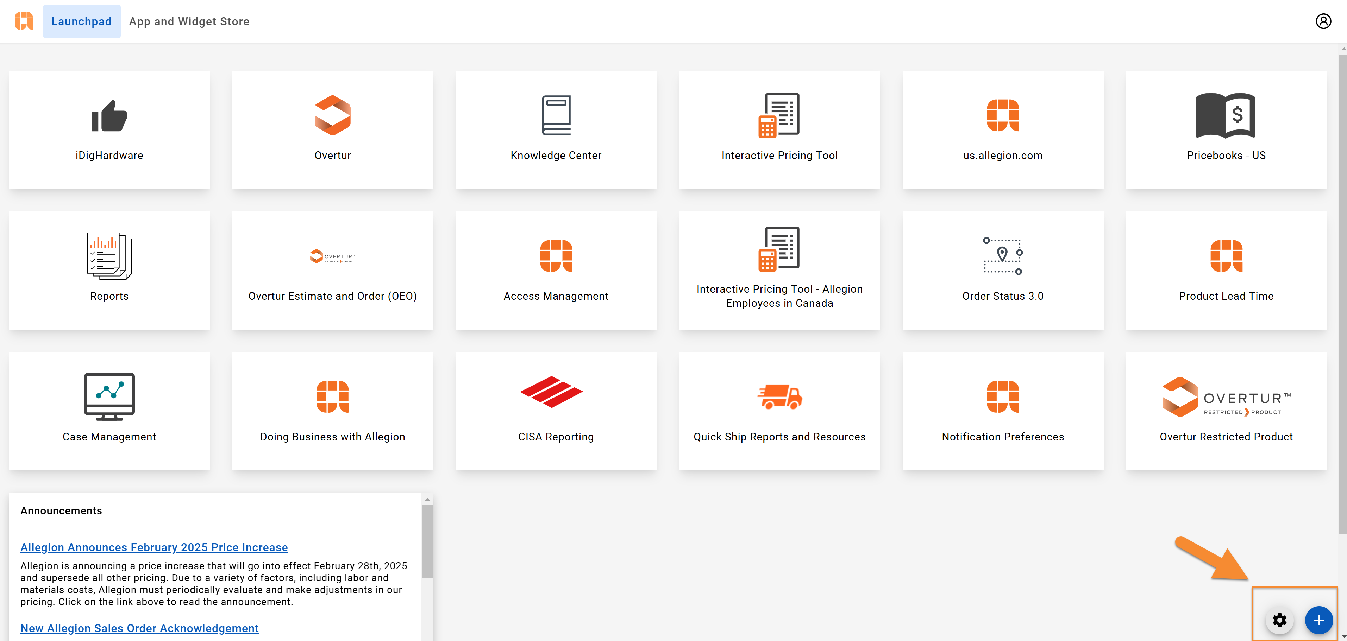Click the blue plus add button
The image size is (1347, 641).
(x=1319, y=620)
